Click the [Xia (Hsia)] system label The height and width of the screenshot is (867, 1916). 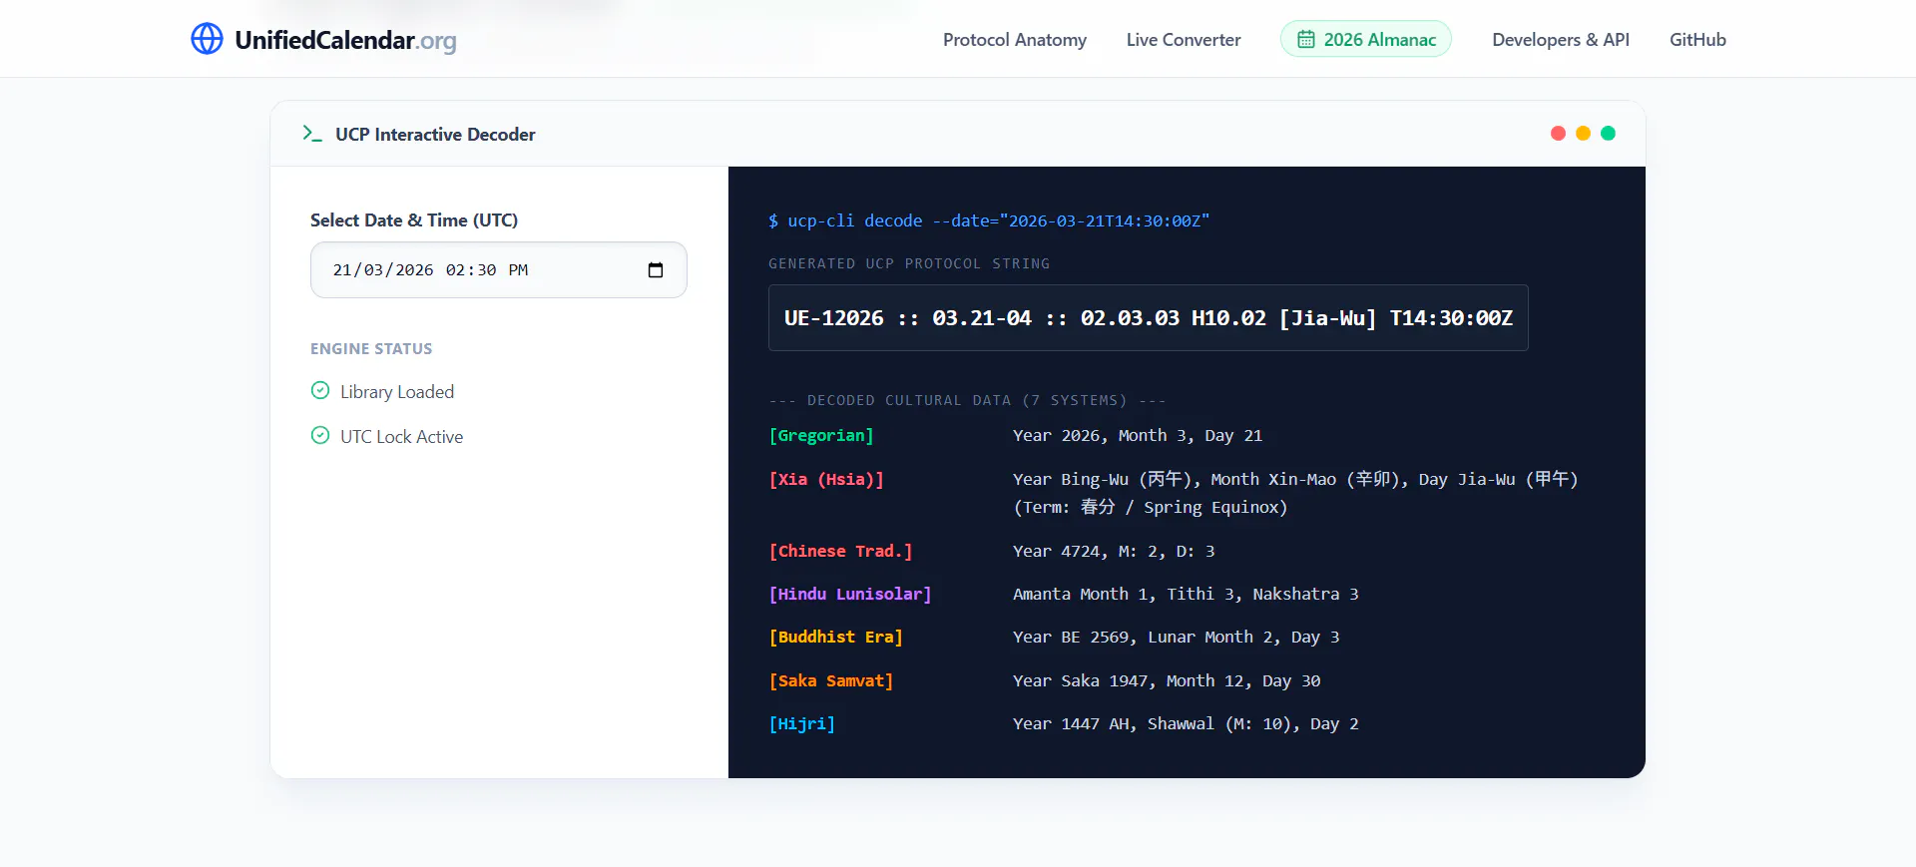pyautogui.click(x=826, y=479)
